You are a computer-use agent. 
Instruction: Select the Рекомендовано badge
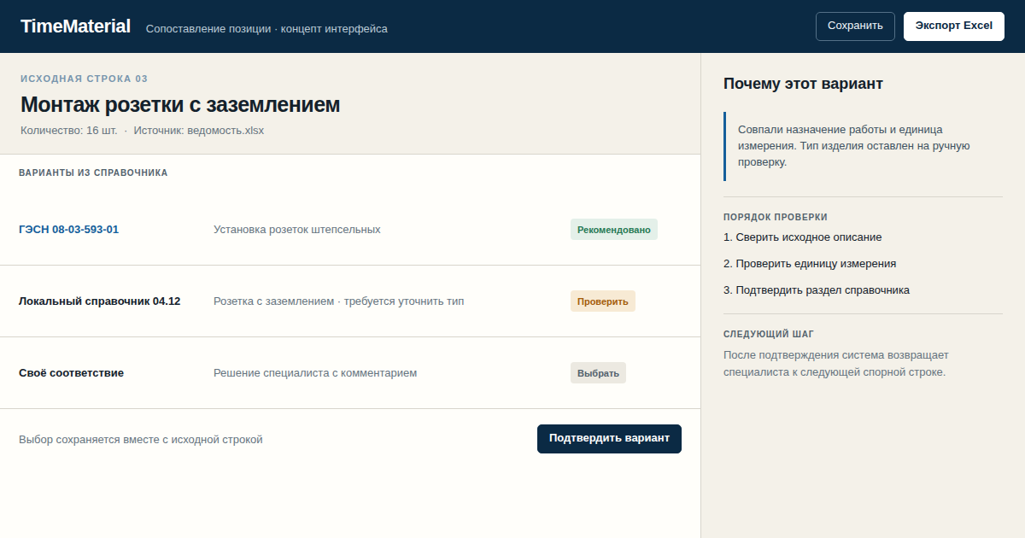[x=614, y=230]
